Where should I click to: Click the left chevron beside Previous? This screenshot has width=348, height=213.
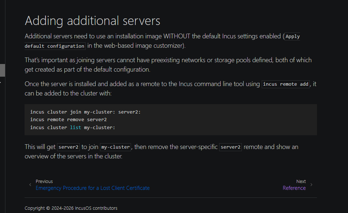30,185
